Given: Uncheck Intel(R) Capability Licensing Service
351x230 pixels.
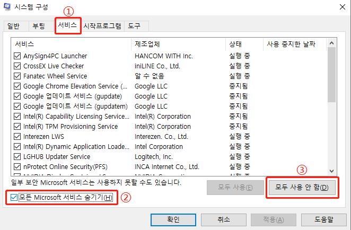Looking at the screenshot, I should tap(17, 117).
